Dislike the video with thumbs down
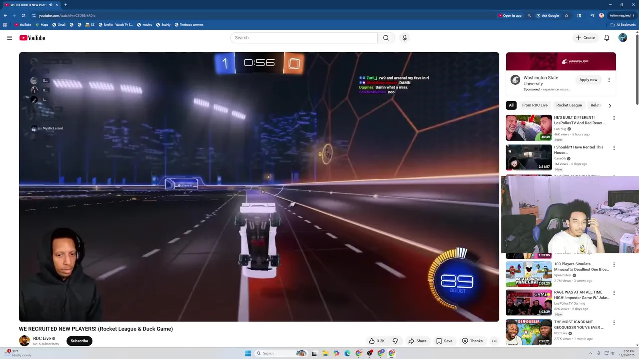 click(395, 341)
